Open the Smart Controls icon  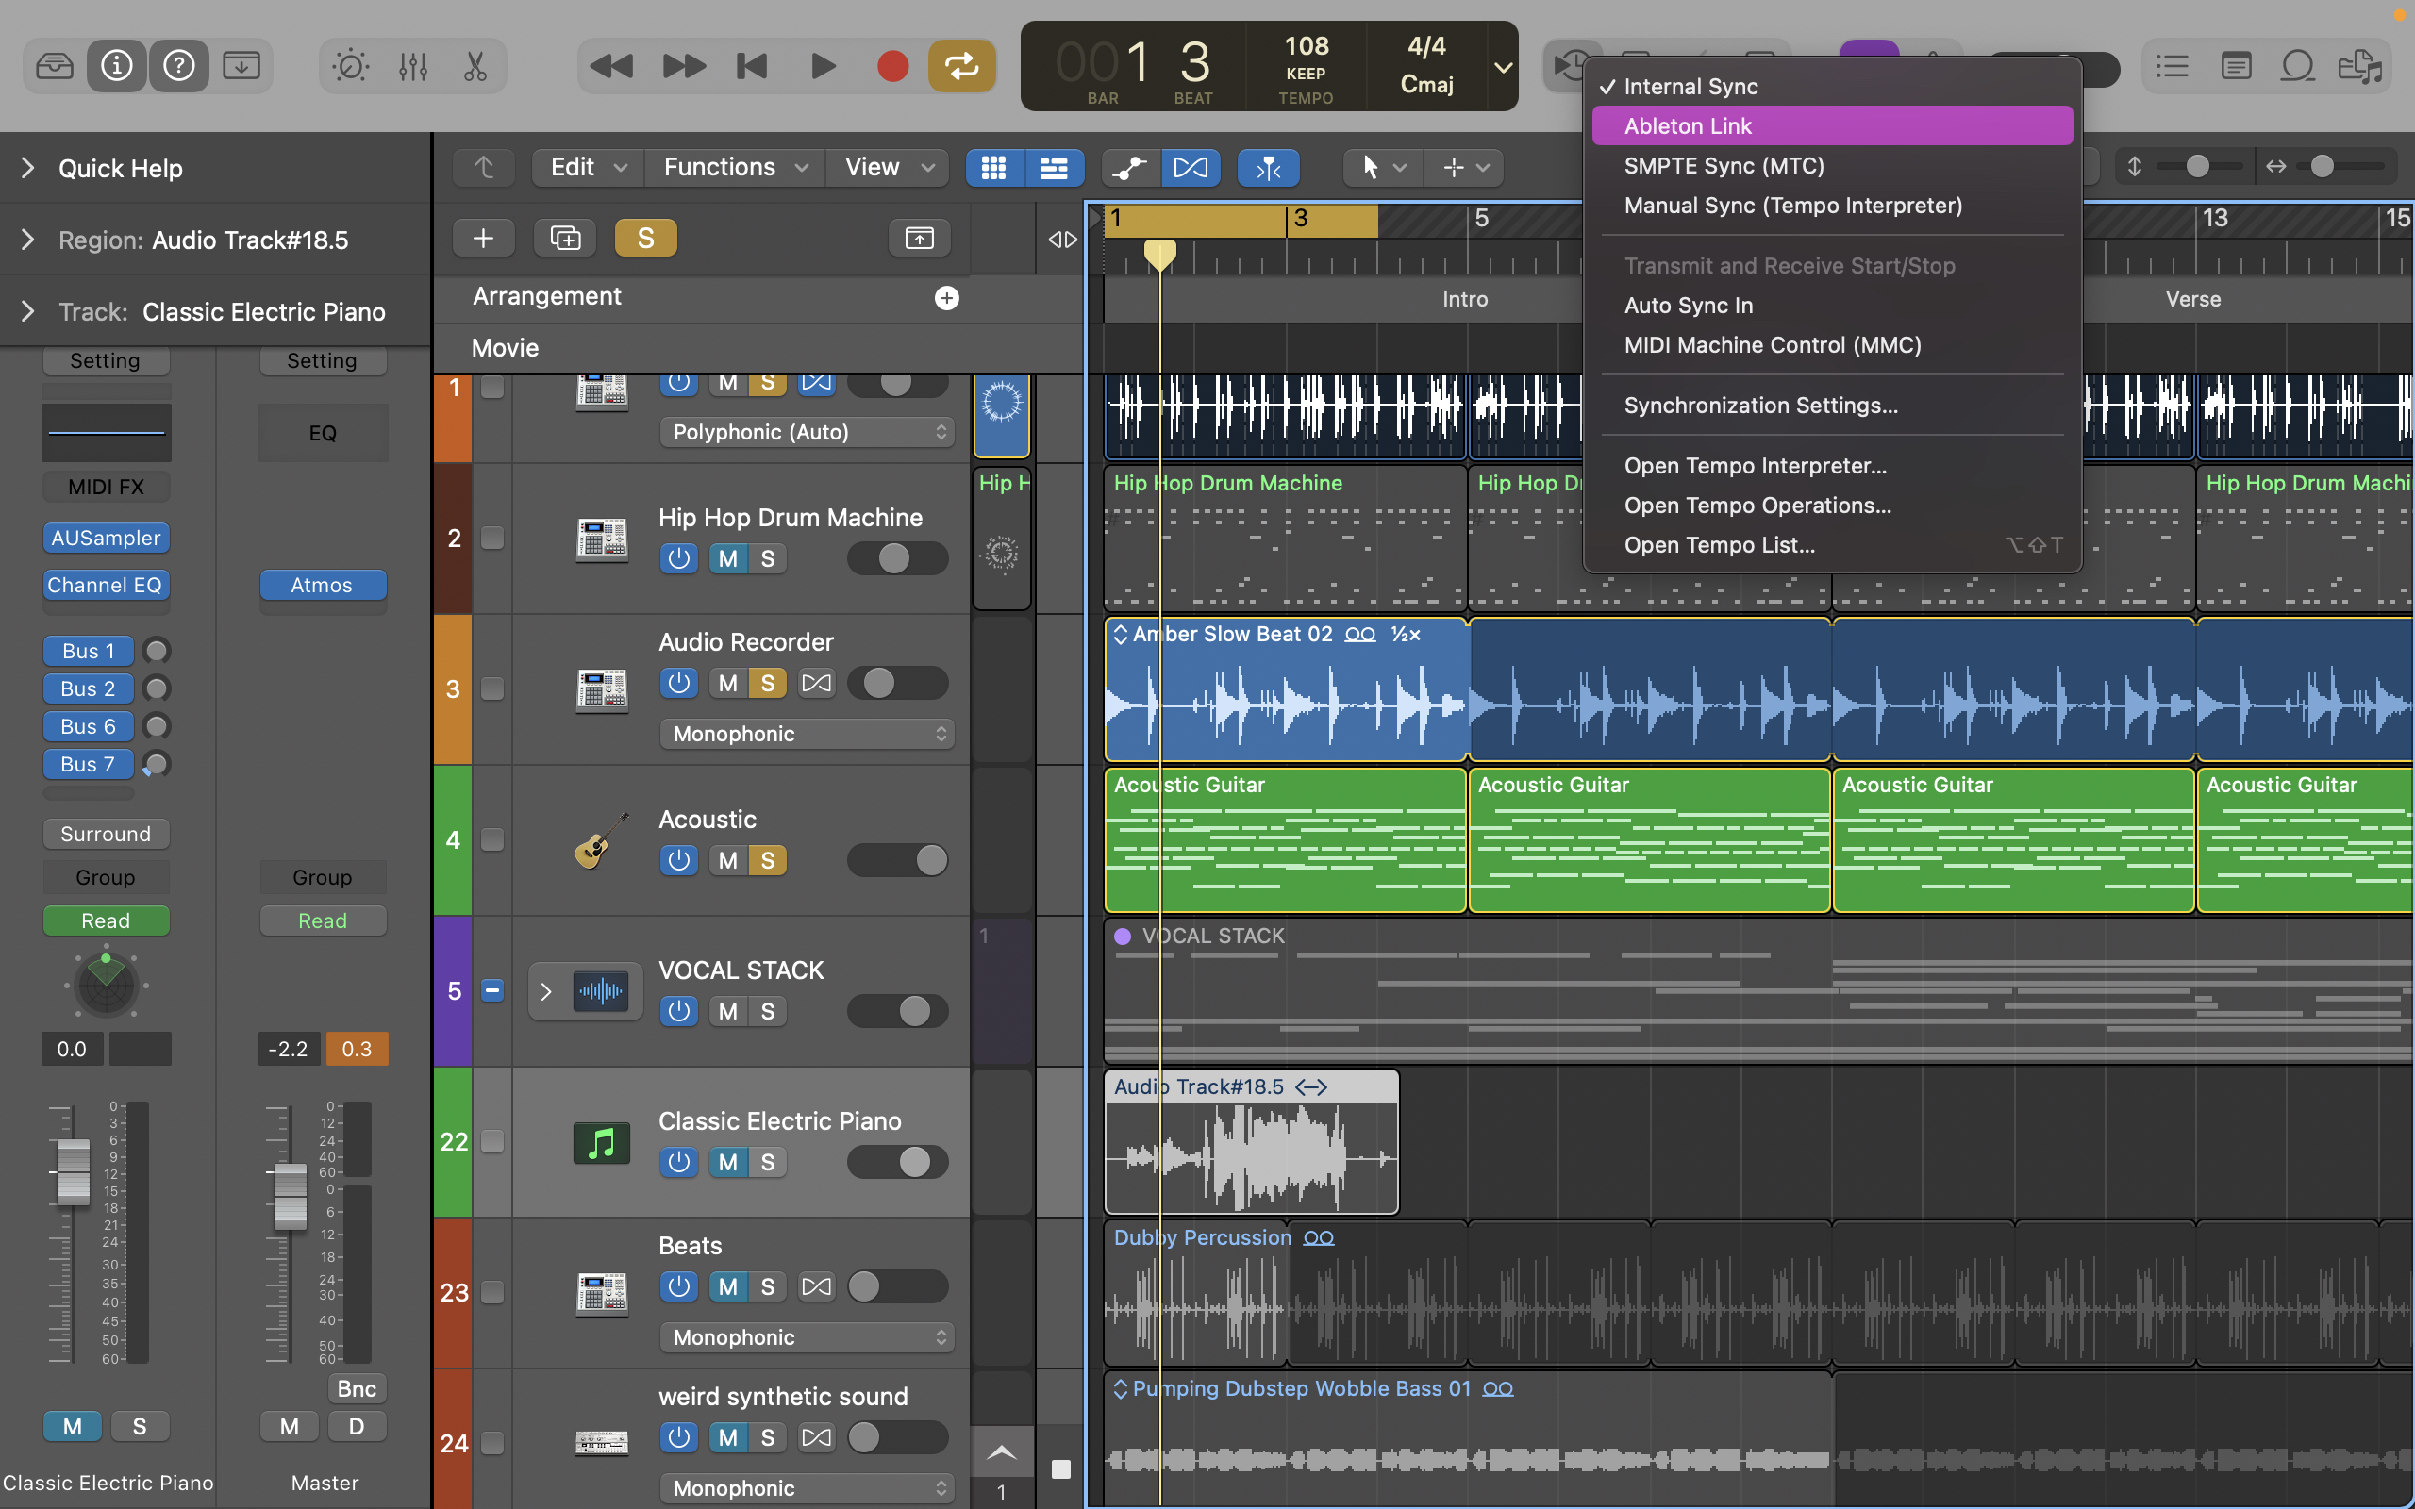[350, 66]
